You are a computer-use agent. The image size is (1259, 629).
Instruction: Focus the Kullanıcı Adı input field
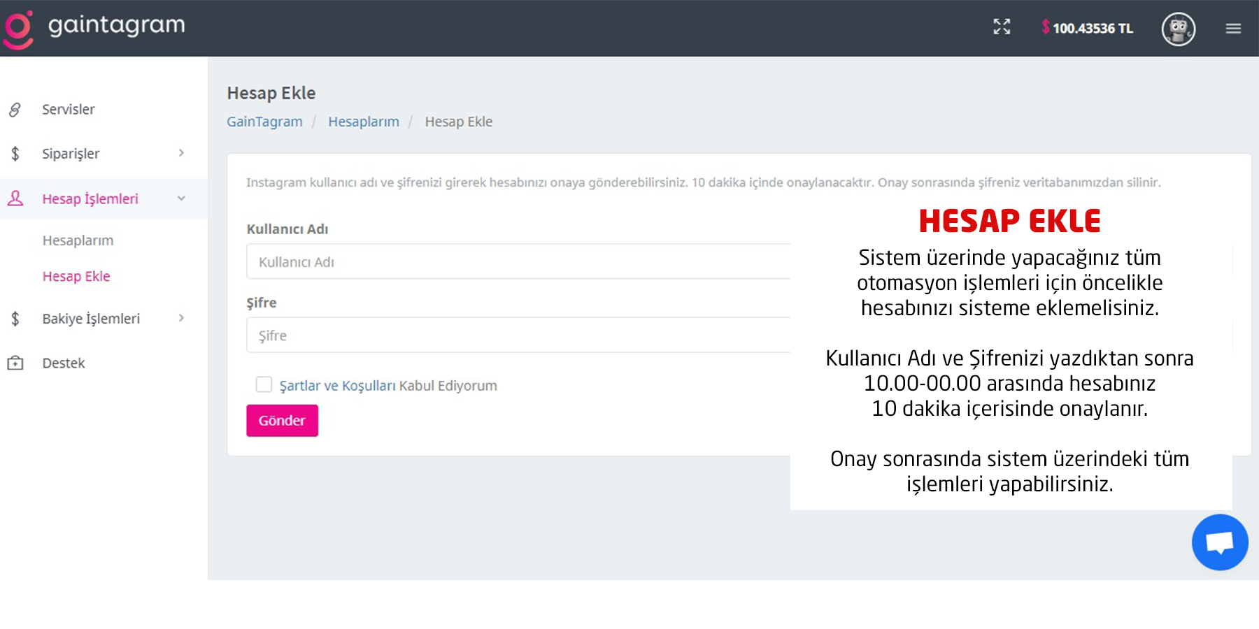pyautogui.click(x=518, y=261)
